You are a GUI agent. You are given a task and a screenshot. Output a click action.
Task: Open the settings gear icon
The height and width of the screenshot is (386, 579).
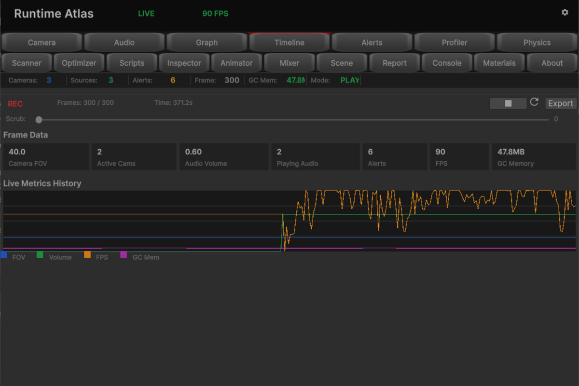565,13
